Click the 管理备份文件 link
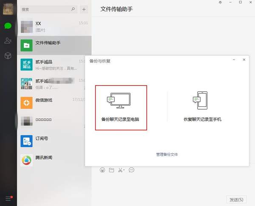 pos(167,154)
